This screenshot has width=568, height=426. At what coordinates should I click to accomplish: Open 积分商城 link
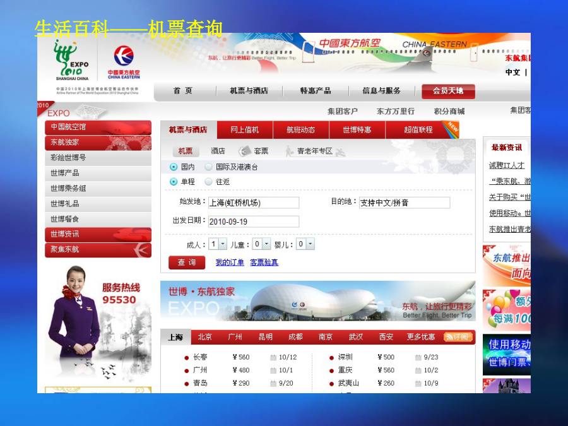(x=449, y=112)
